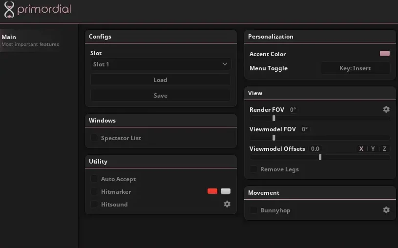Switch to the Main tab in sidebar
The width and height of the screenshot is (398, 248).
[29, 41]
